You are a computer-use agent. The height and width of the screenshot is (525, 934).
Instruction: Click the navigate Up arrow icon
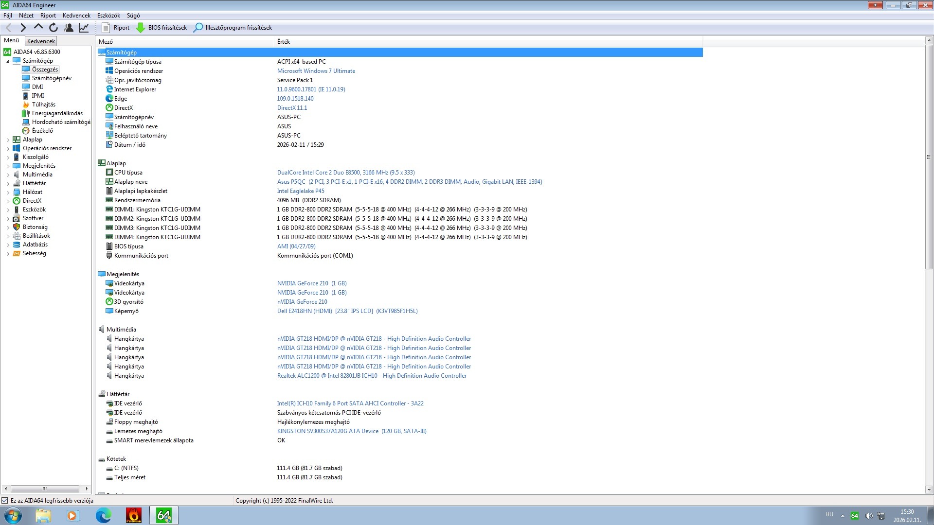[38, 28]
